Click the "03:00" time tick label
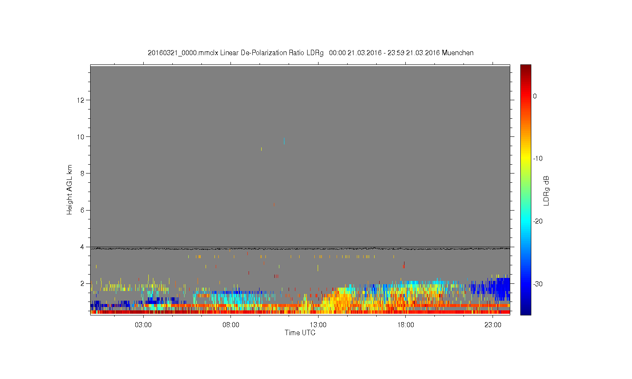 pos(143,325)
